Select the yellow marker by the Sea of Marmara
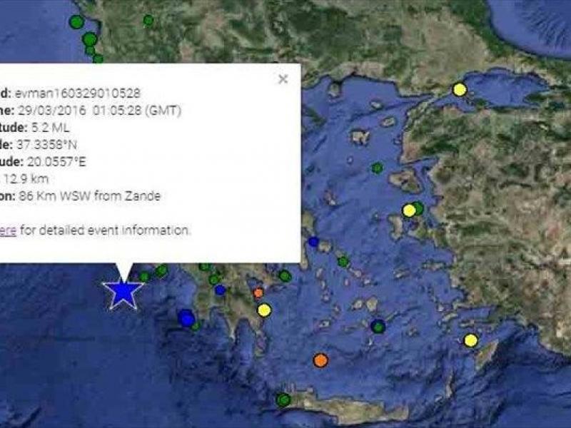This screenshot has width=571, height=428. pos(460,89)
